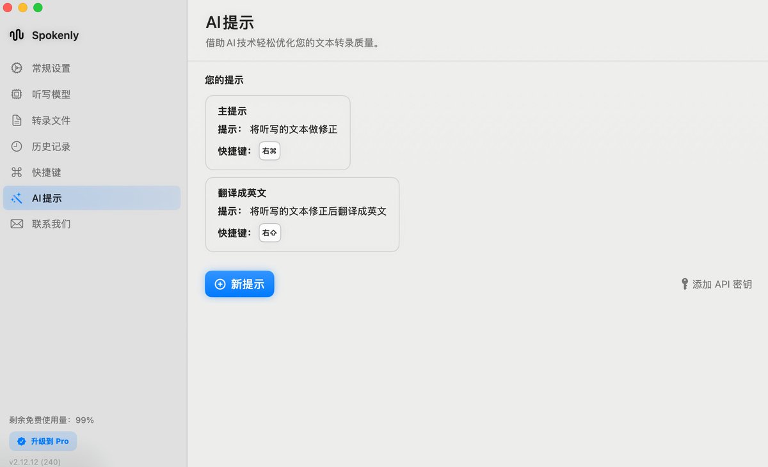Open the 主提示 prompt card

click(278, 132)
